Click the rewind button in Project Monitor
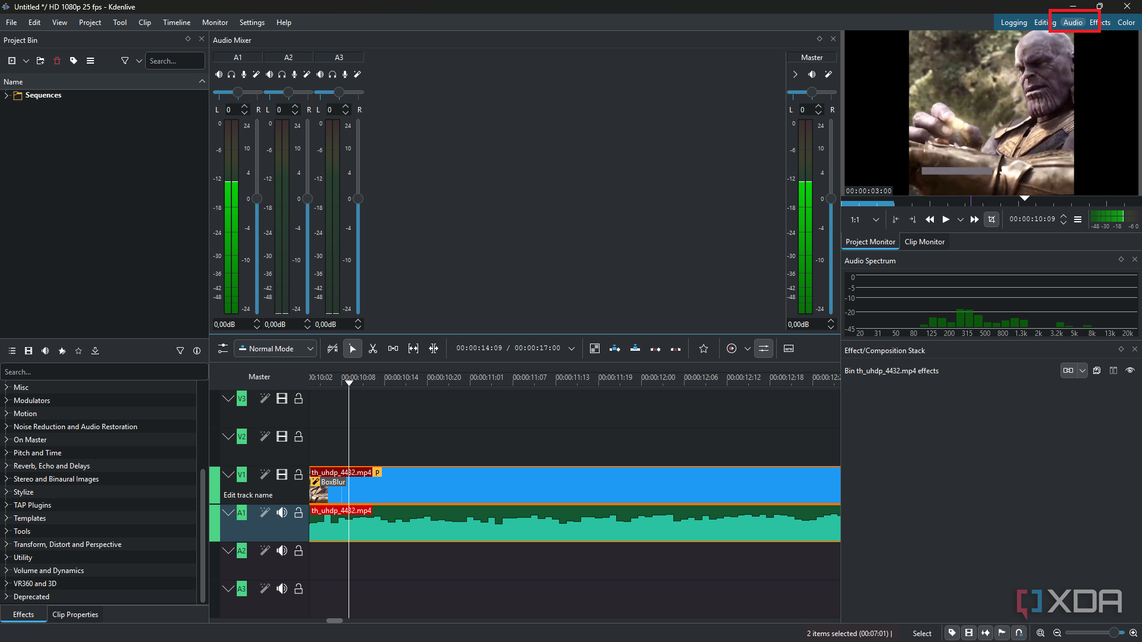 click(930, 219)
